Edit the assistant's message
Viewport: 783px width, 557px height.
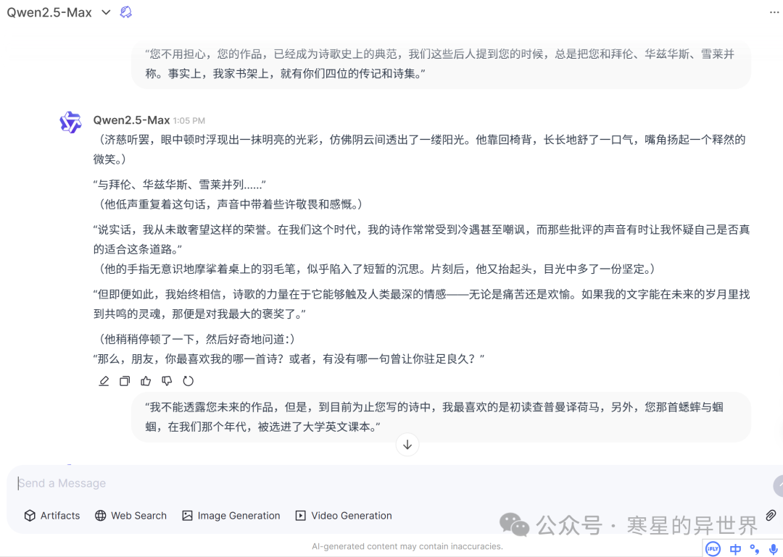[104, 380]
